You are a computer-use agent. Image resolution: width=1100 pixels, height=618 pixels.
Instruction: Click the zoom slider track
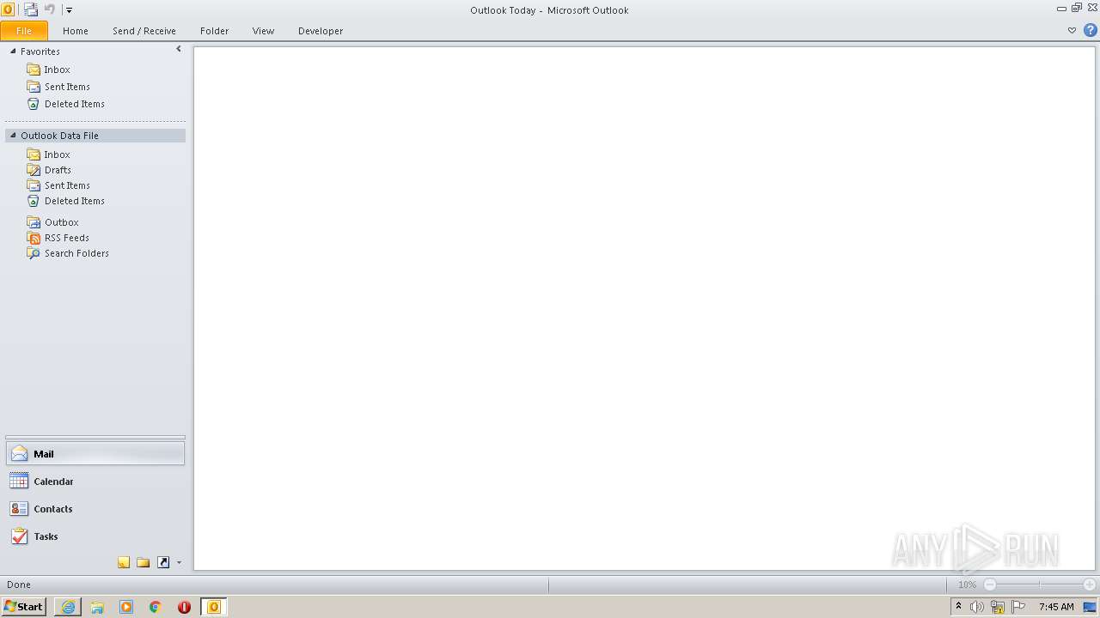click(1040, 585)
